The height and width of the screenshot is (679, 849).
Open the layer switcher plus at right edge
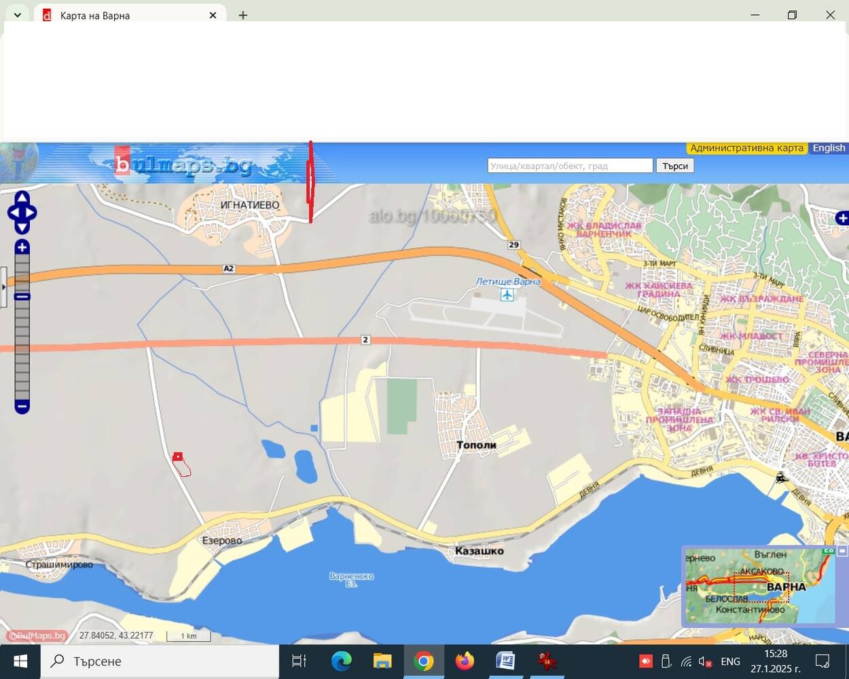(x=842, y=218)
